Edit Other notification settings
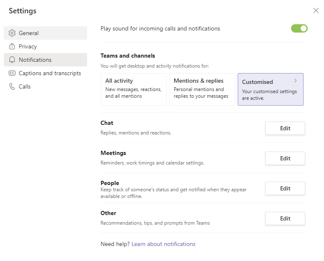Screen dimensions: 324x261 point(285,218)
